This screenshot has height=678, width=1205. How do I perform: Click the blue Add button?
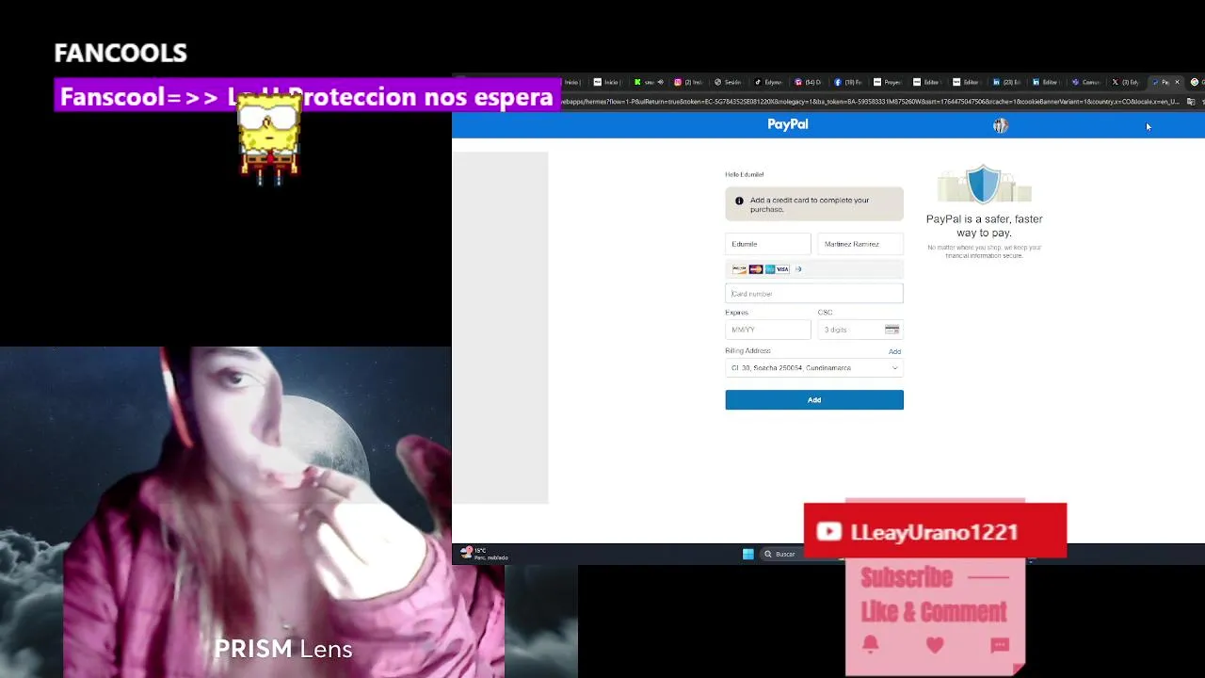(x=814, y=400)
